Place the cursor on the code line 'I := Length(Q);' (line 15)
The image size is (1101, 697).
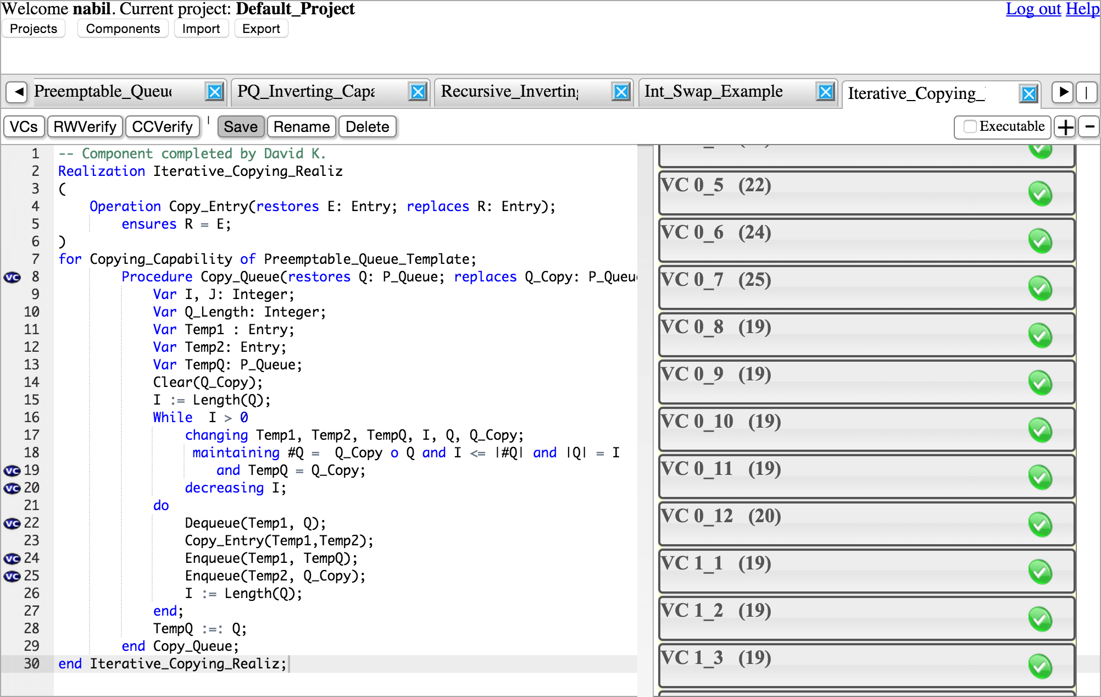pyautogui.click(x=212, y=400)
